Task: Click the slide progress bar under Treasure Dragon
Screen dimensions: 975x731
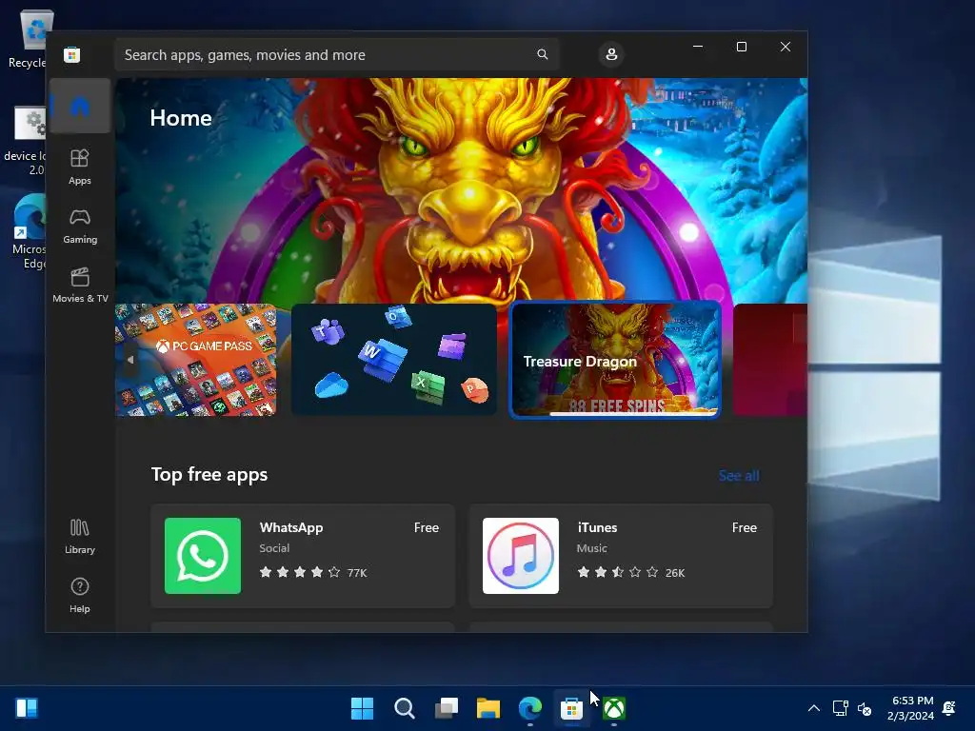Action: click(x=633, y=413)
